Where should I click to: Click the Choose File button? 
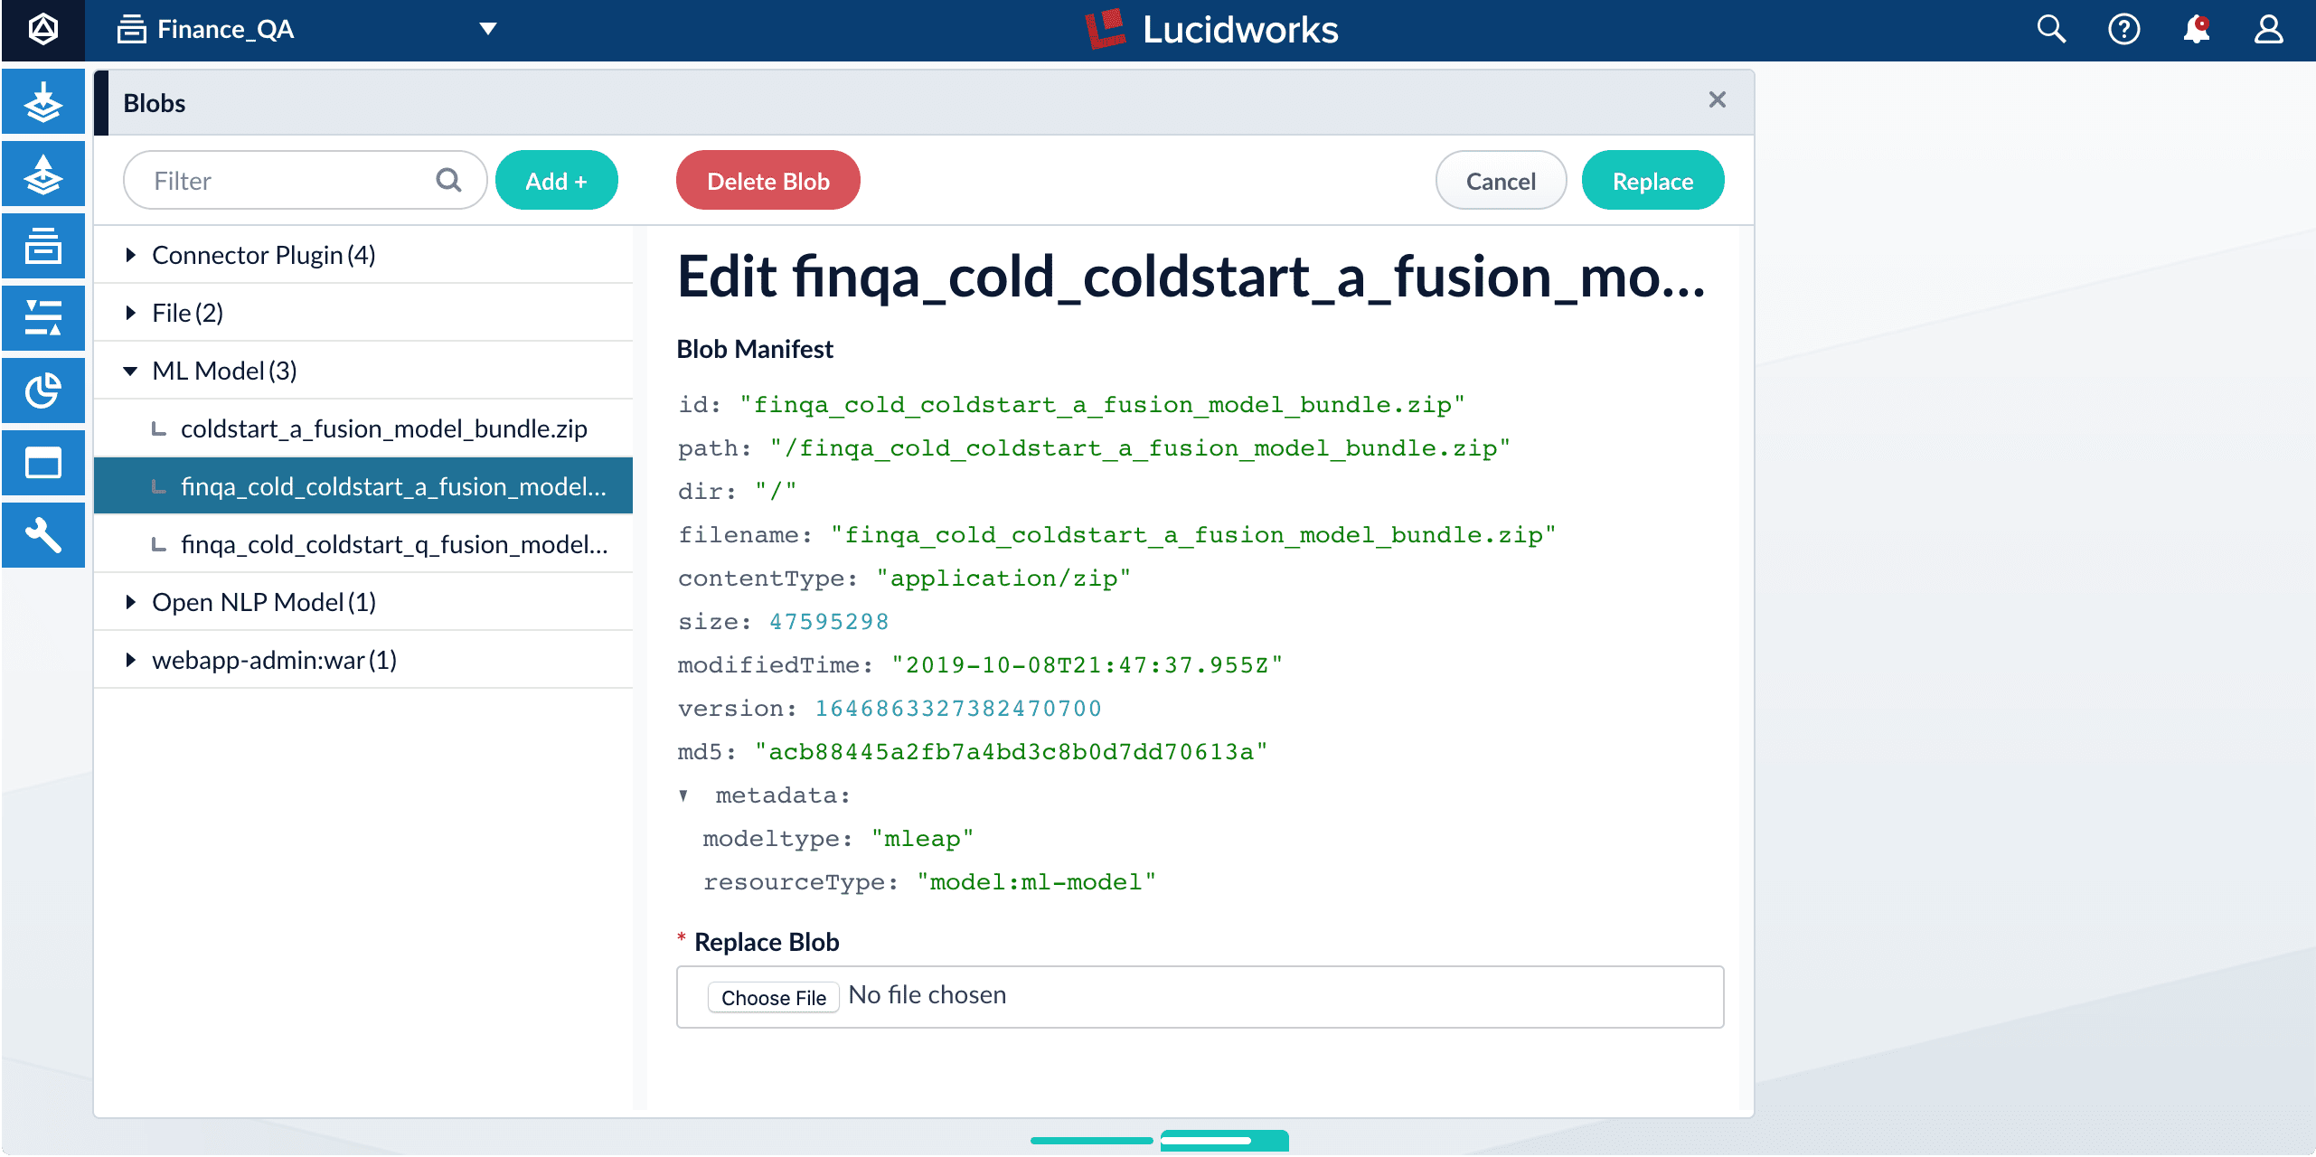pyautogui.click(x=773, y=997)
